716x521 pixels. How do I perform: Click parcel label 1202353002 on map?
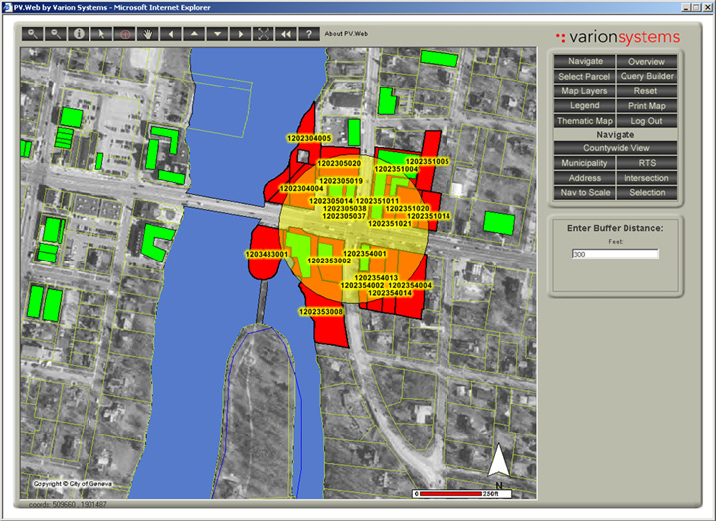329,260
